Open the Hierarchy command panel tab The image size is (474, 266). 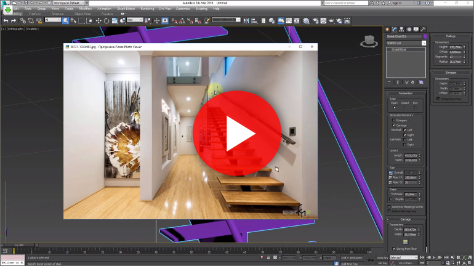click(x=402, y=30)
